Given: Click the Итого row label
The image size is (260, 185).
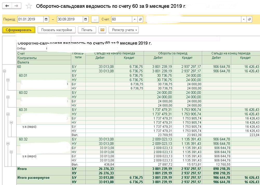Looking at the screenshot, I should coord(22,169).
